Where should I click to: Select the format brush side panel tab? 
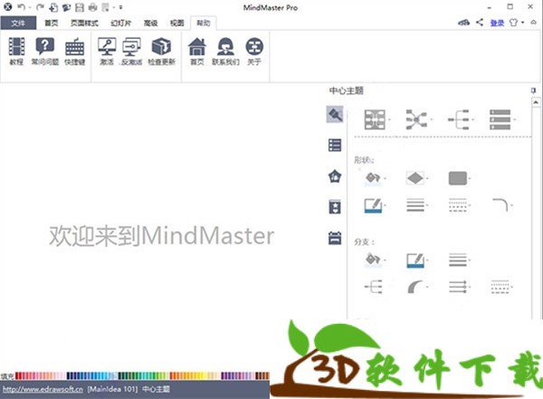(x=335, y=114)
